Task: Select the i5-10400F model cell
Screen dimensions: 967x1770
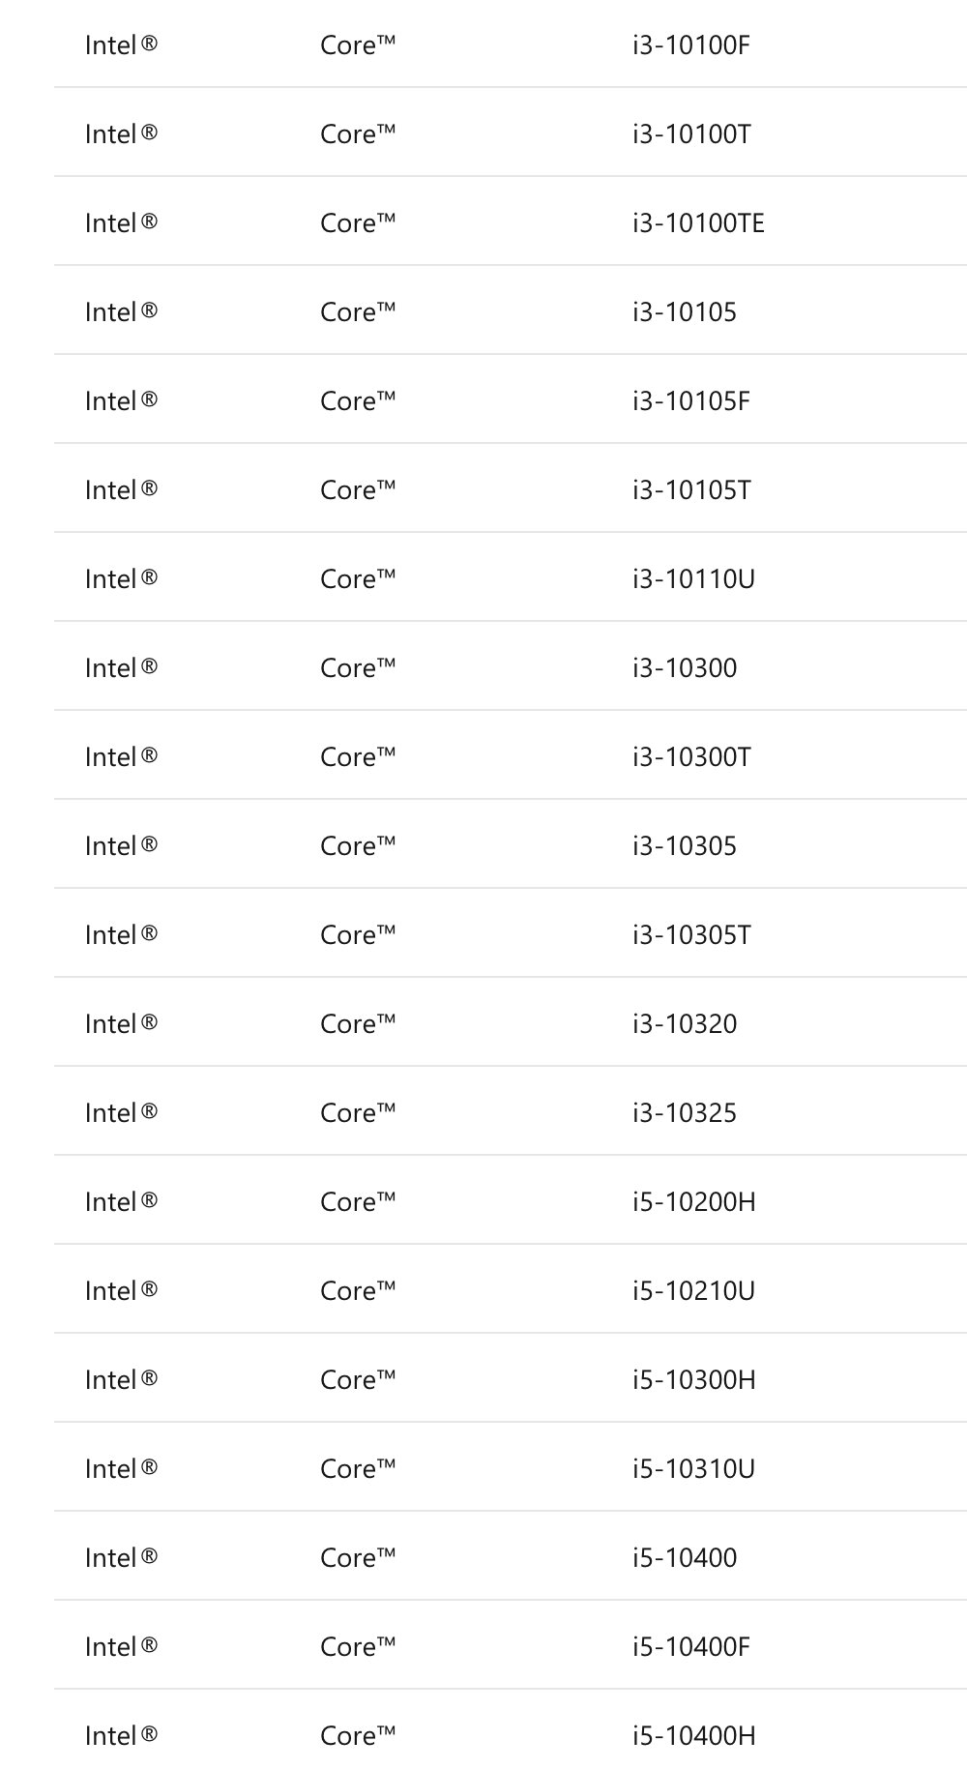Action: point(691,1647)
